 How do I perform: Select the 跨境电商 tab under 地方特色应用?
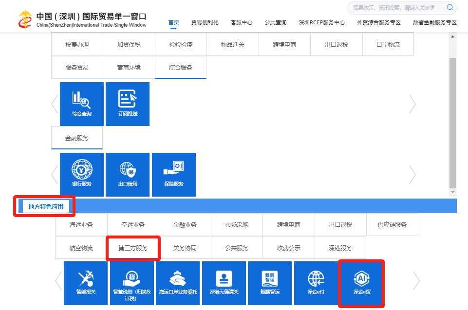click(289, 225)
